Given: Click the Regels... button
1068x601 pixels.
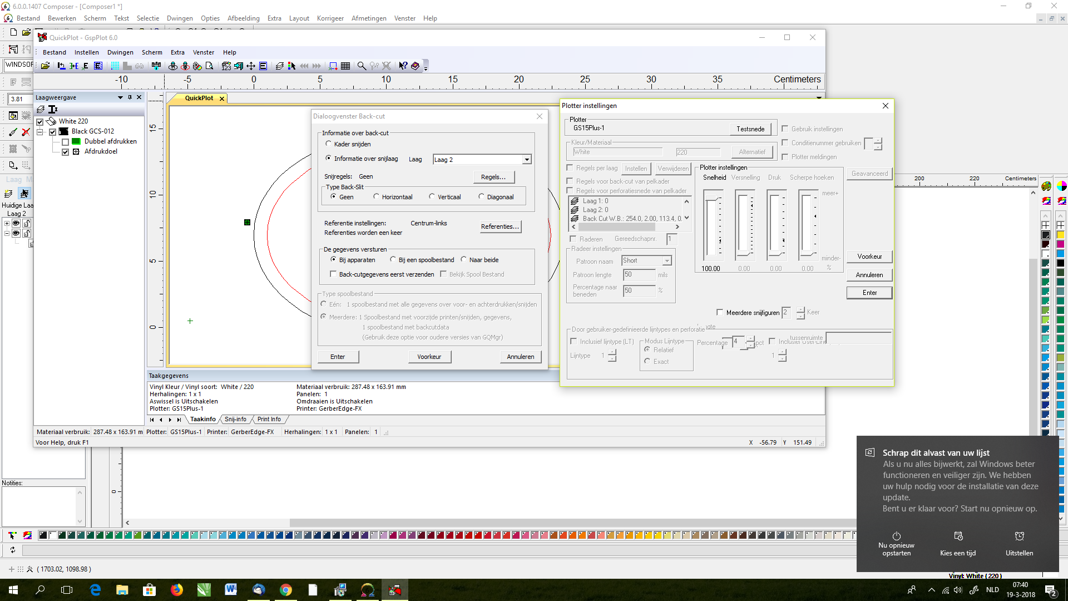Looking at the screenshot, I should coord(493,177).
